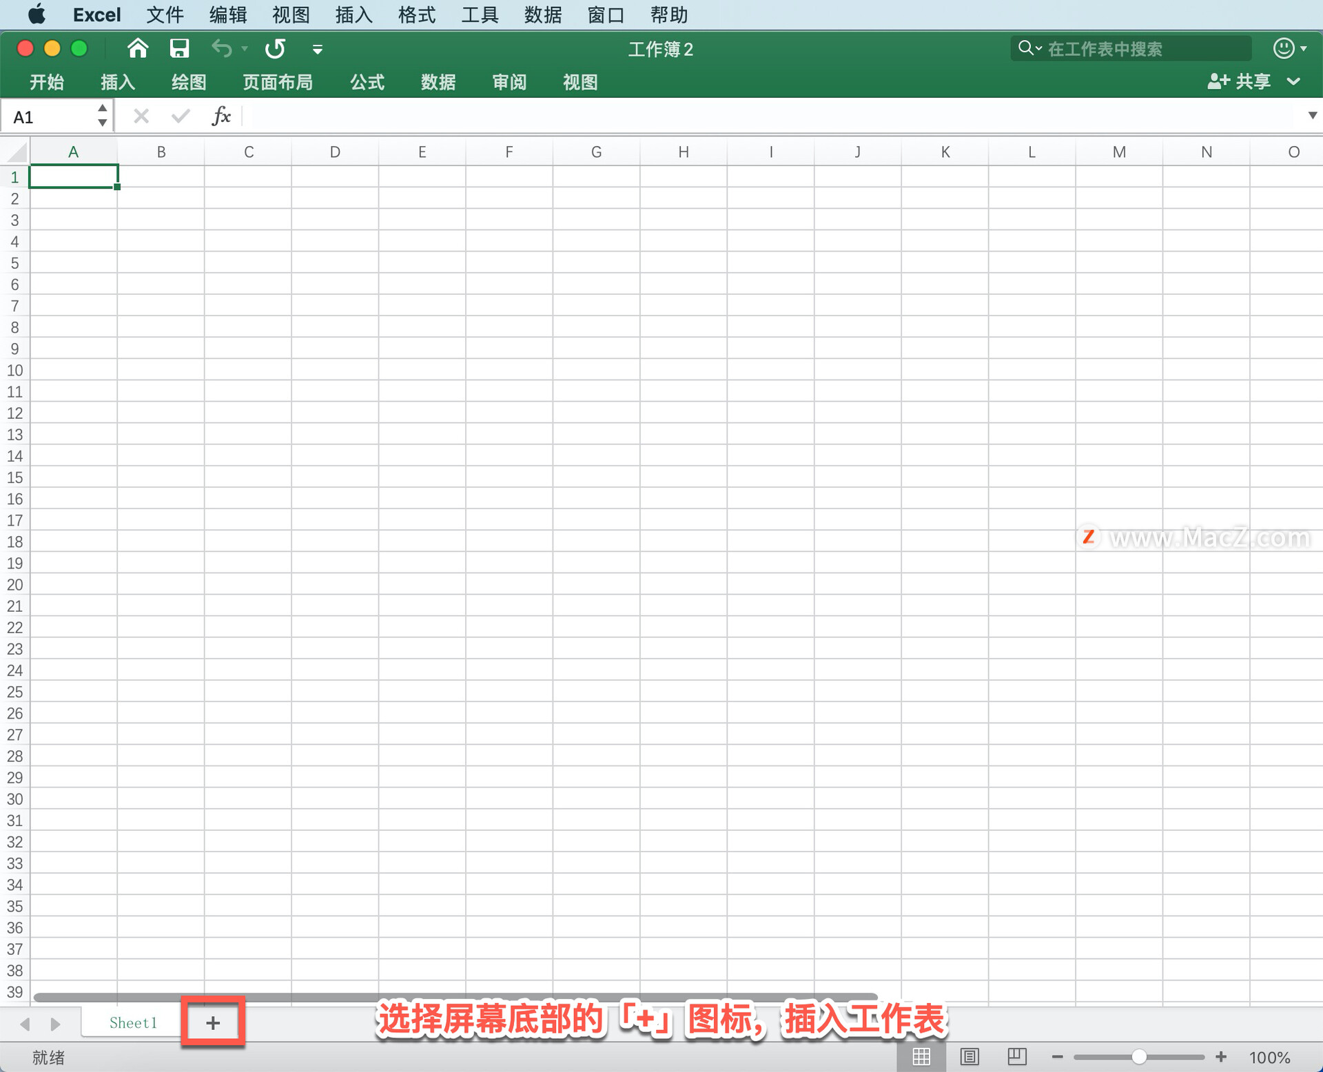Switch to Page Layout view
Viewport: 1323px width, 1072px height.
tap(970, 1057)
